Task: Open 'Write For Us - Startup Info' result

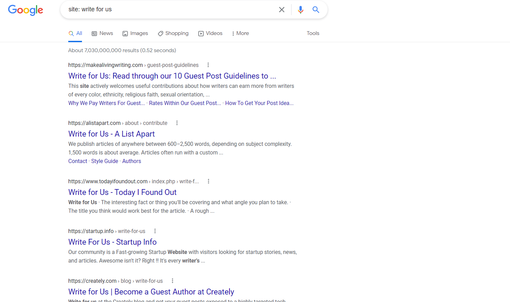Action: 112,242
